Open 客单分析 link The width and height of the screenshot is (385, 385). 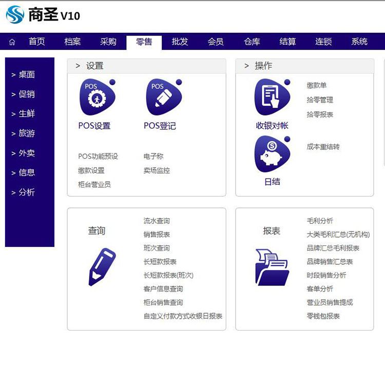tap(320, 288)
